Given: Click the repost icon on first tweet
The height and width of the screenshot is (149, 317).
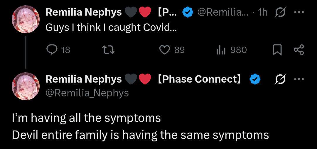Looking at the screenshot, I should [x=110, y=50].
